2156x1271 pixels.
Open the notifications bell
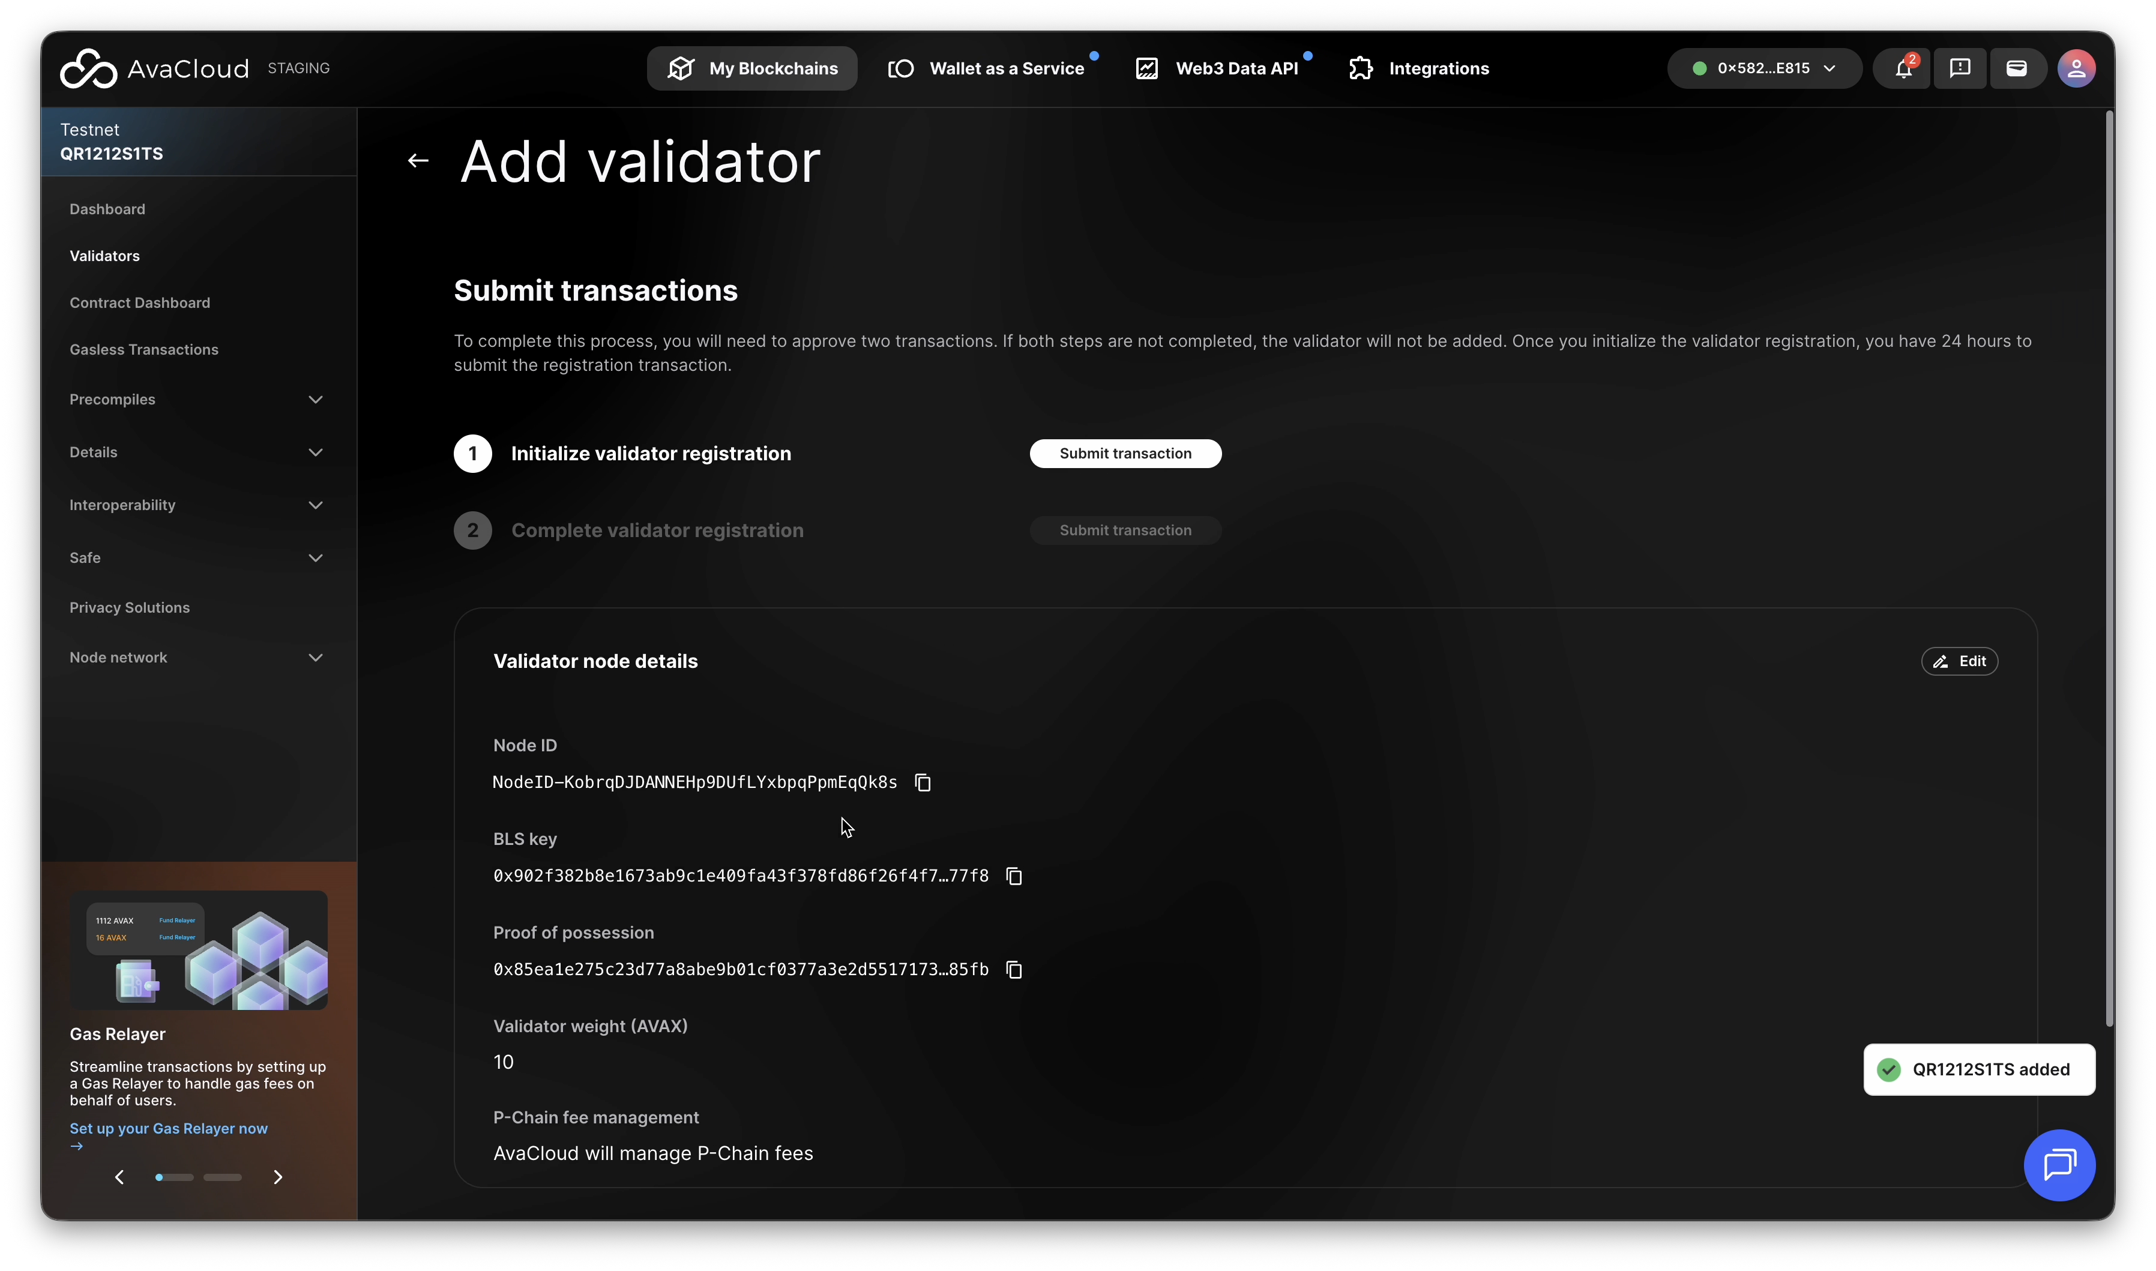pos(1903,68)
